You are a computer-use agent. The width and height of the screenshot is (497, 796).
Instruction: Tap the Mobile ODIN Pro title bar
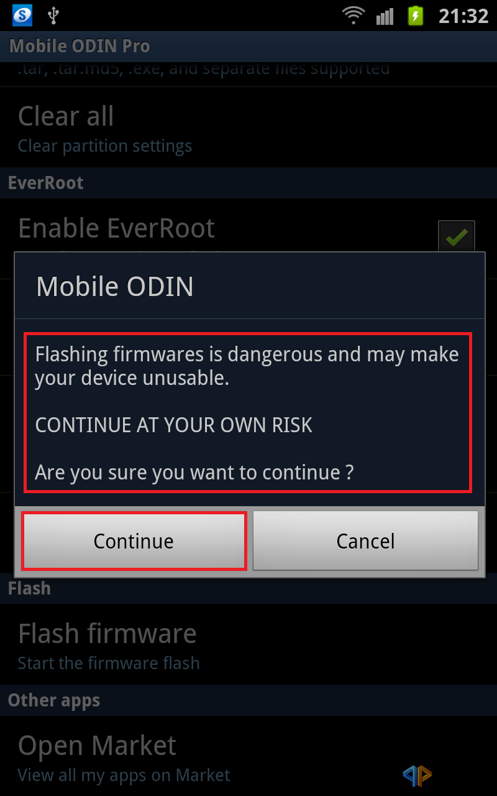coord(248,46)
